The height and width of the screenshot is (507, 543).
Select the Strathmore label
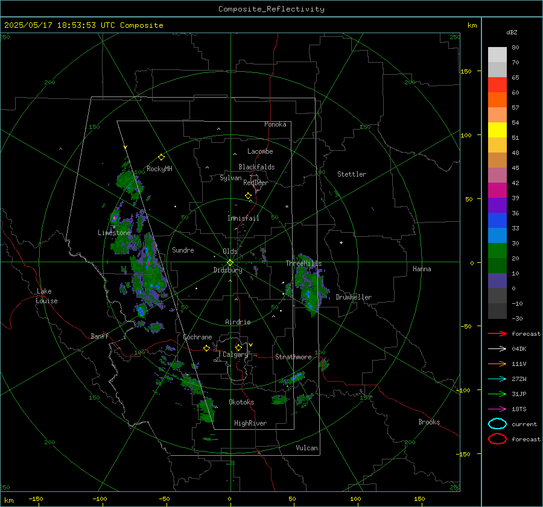293,357
